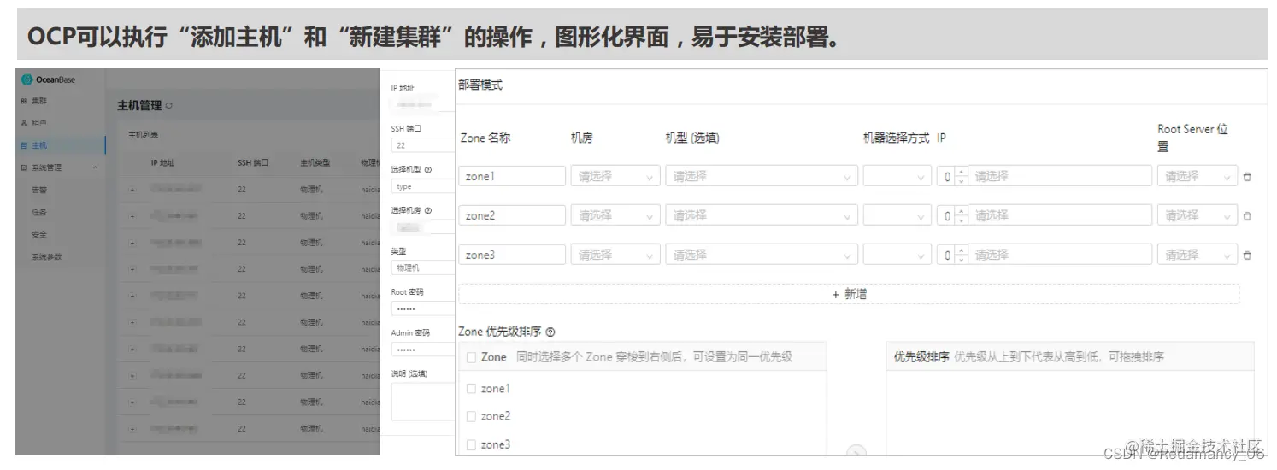Click the zone2 name field
Viewport: 1277px width, 470px height.
[x=512, y=215]
